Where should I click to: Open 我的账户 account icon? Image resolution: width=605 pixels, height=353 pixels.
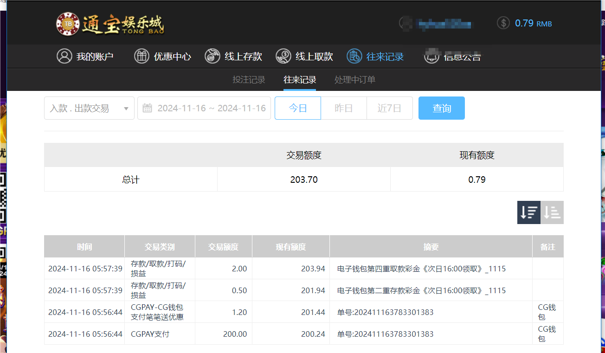click(x=64, y=56)
